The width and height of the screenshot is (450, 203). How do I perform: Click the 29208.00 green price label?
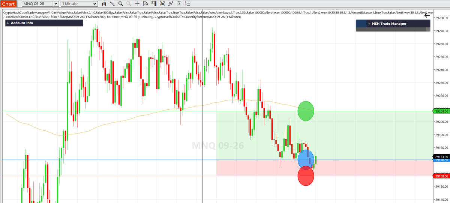point(441,111)
